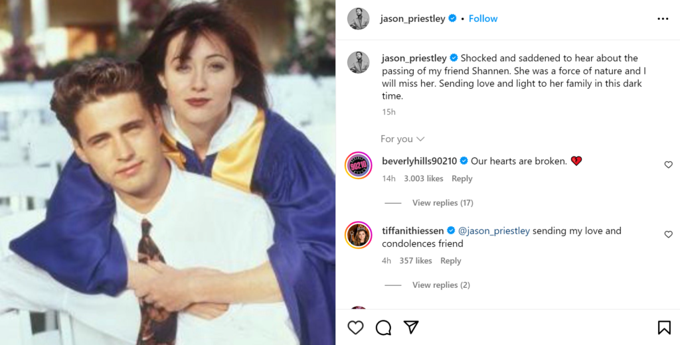This screenshot has width=680, height=345.
Task: Like the post with the heart icon
Action: 356,327
